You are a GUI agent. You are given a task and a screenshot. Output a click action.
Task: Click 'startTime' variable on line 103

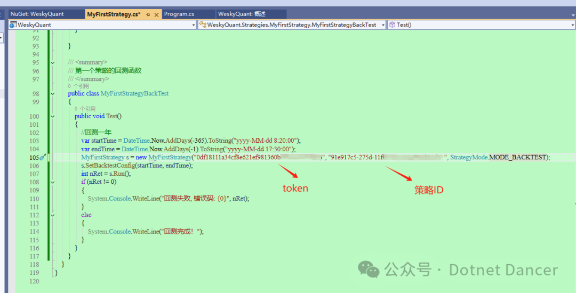pyautogui.click(x=104, y=141)
